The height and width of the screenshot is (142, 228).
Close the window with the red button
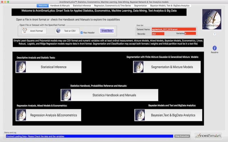click(x=2, y=2)
